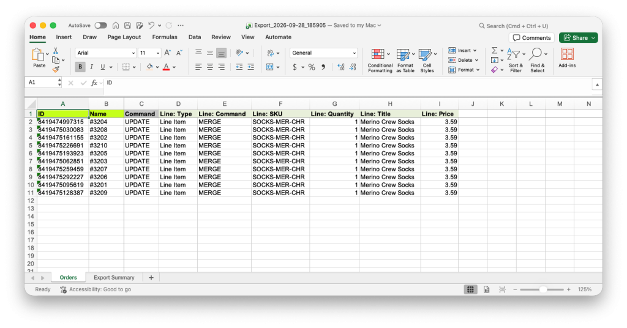Click the Borders icon
The width and height of the screenshot is (627, 328).
pos(126,67)
